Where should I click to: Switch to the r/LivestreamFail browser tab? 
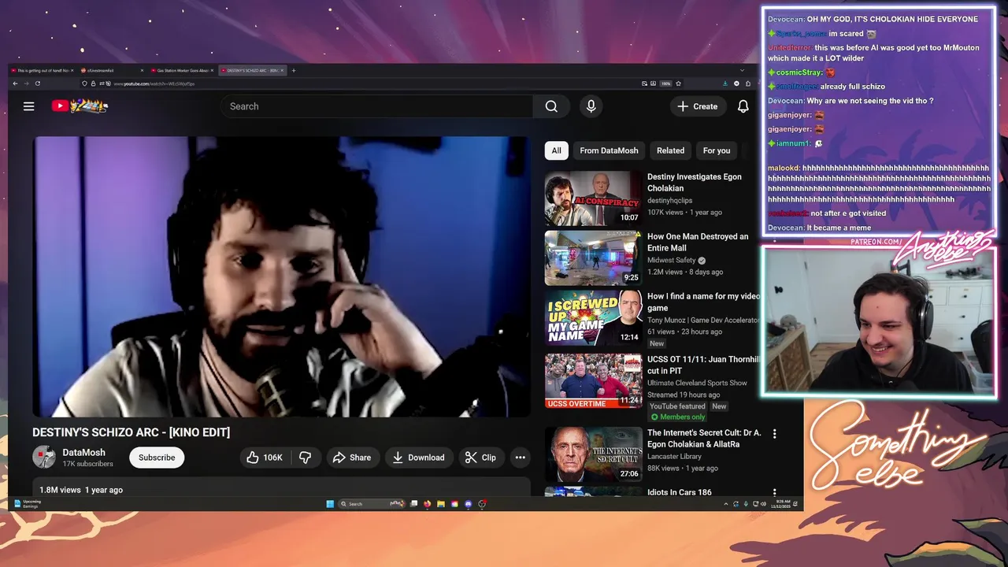coord(110,70)
